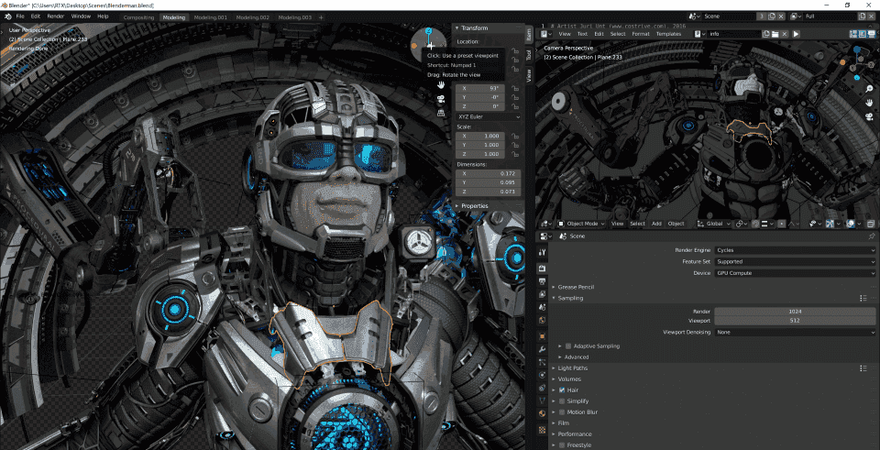Viewport: 880px width, 450px height.
Task: Unlink the info text with the X icon
Action: [784, 34]
